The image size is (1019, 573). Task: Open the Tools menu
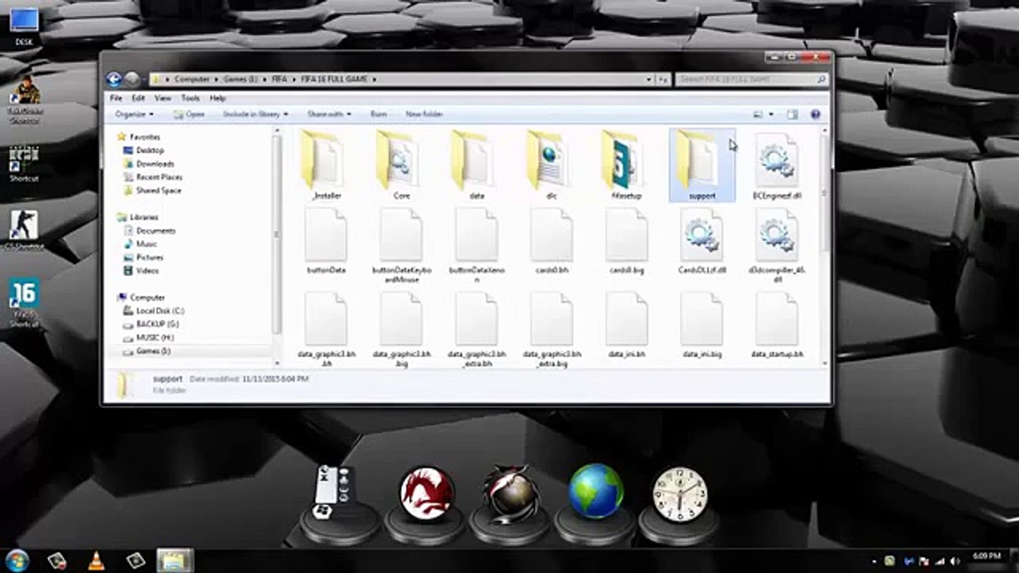point(190,98)
